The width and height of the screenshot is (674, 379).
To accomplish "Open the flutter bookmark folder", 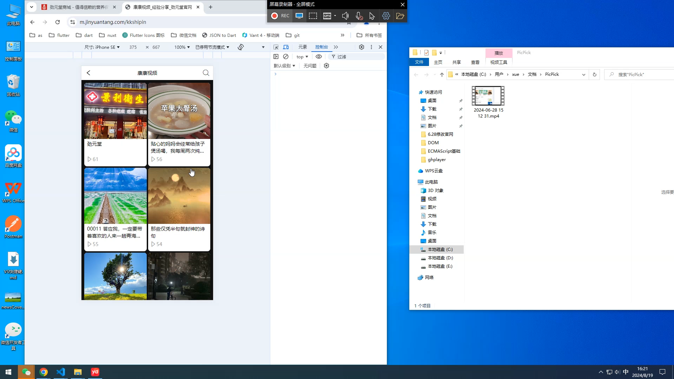I will point(59,35).
